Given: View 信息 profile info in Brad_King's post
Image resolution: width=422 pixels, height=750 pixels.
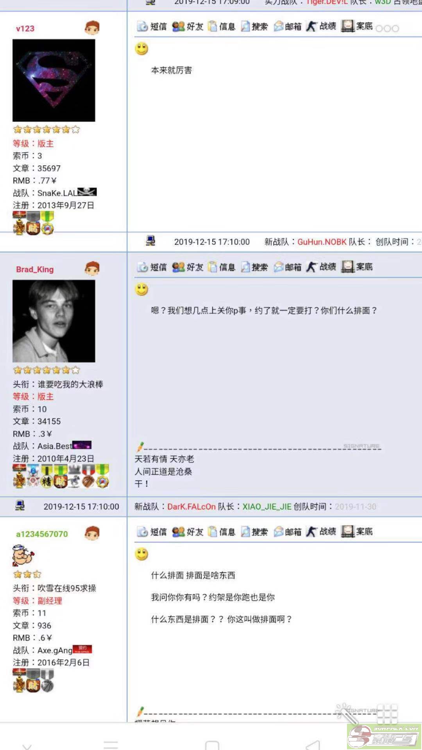Looking at the screenshot, I should tap(222, 267).
